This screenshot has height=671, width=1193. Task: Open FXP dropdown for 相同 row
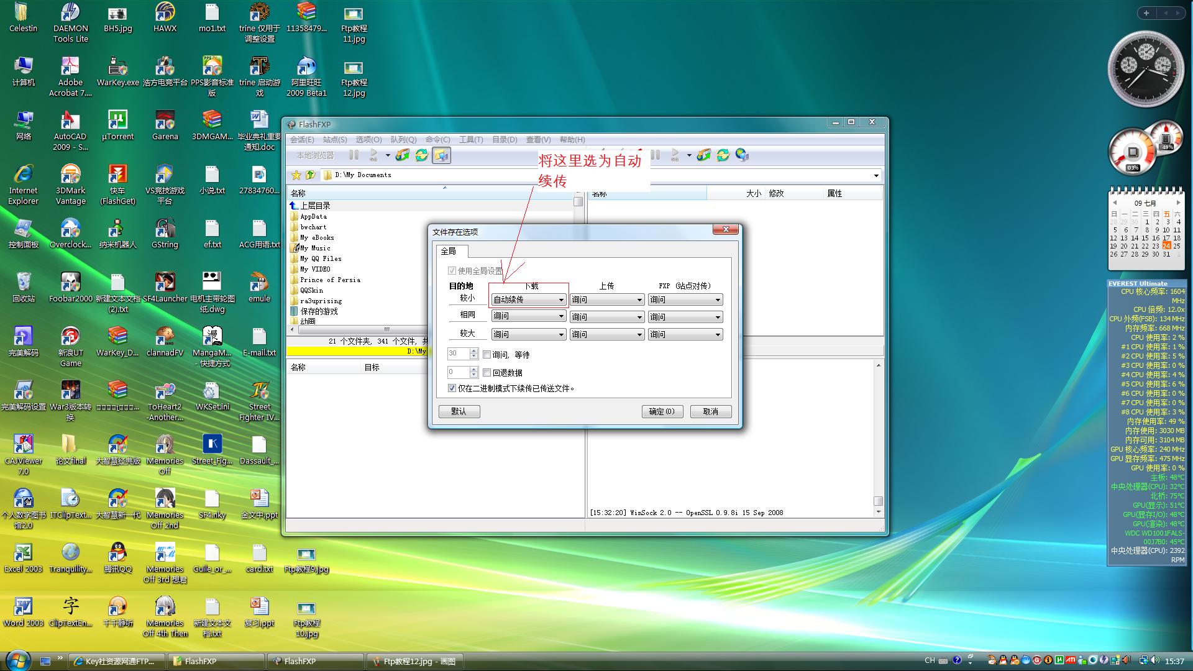coord(685,317)
